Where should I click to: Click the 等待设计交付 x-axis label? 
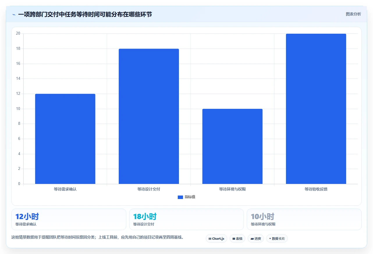tap(149, 189)
